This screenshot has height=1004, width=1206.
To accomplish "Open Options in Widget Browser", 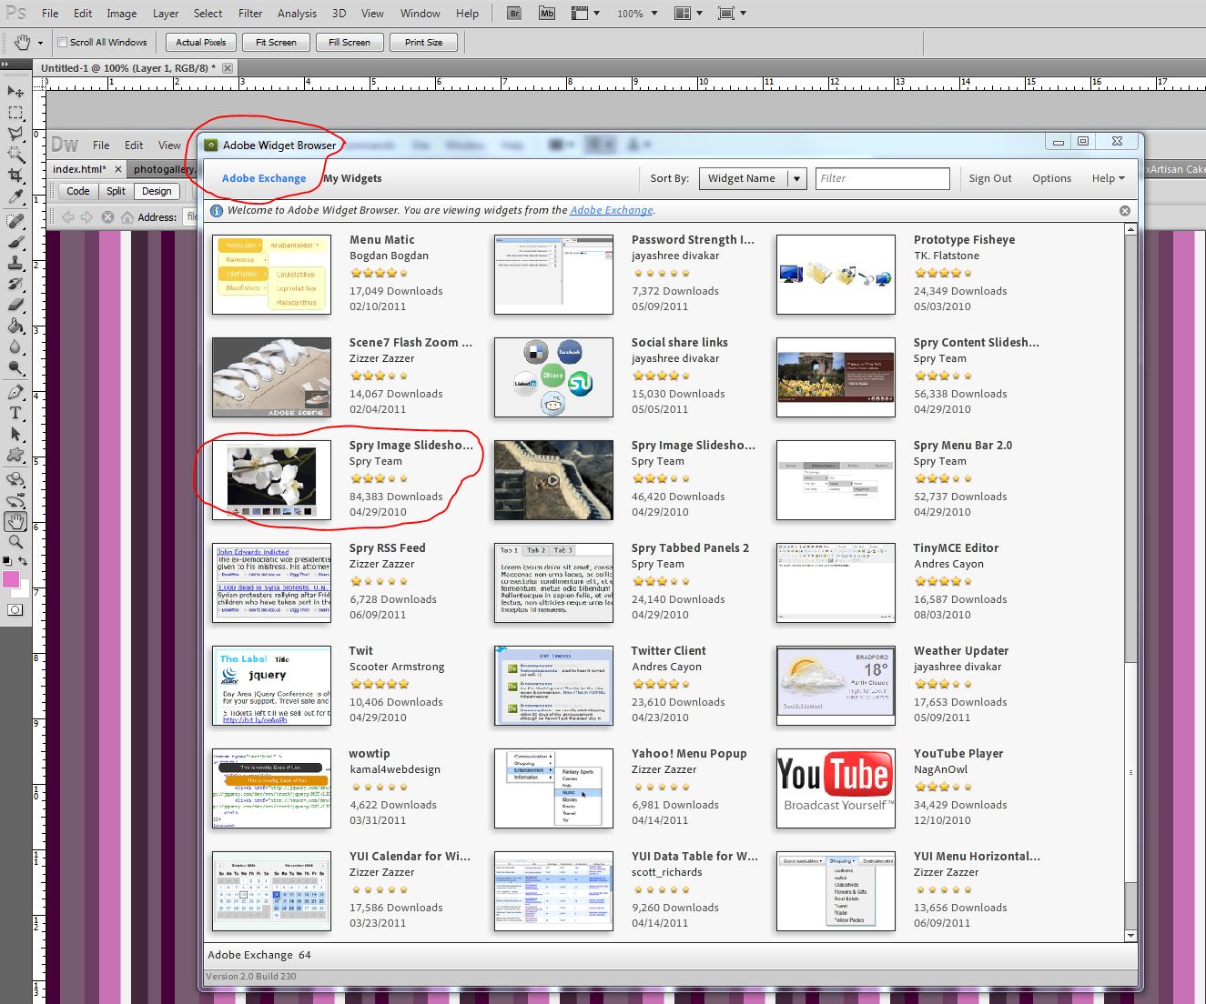I will [x=1051, y=178].
